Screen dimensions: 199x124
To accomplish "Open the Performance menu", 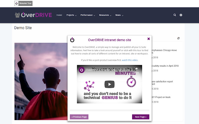I will click(x=86, y=15).
